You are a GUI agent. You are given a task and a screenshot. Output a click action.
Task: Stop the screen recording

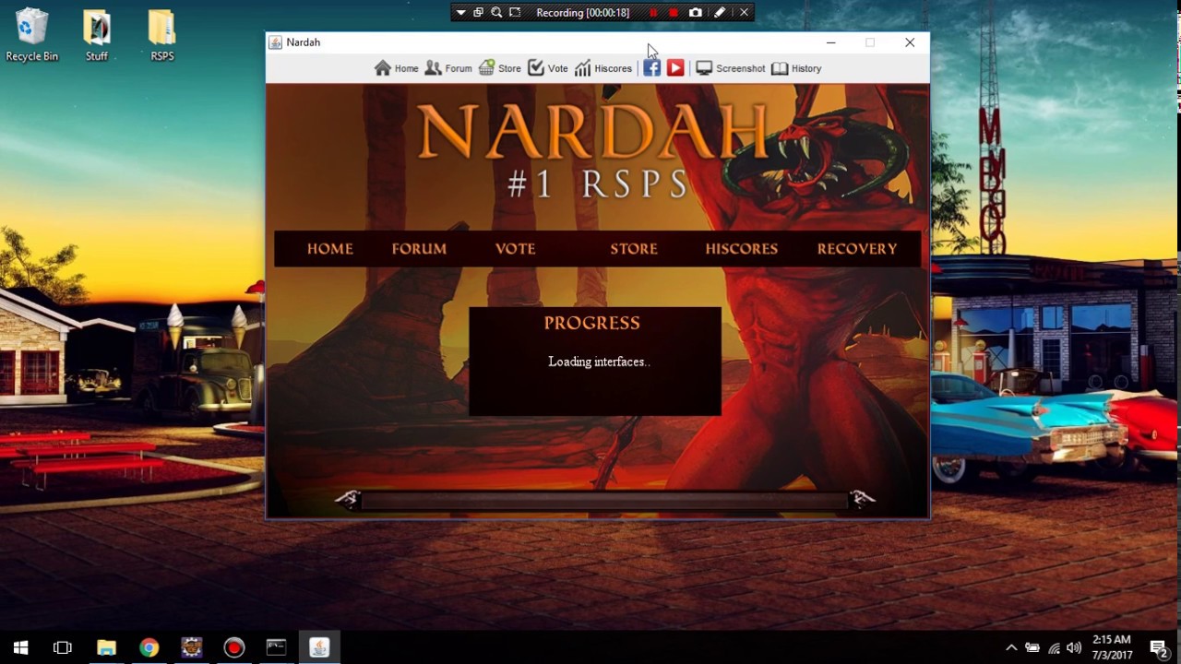[674, 13]
